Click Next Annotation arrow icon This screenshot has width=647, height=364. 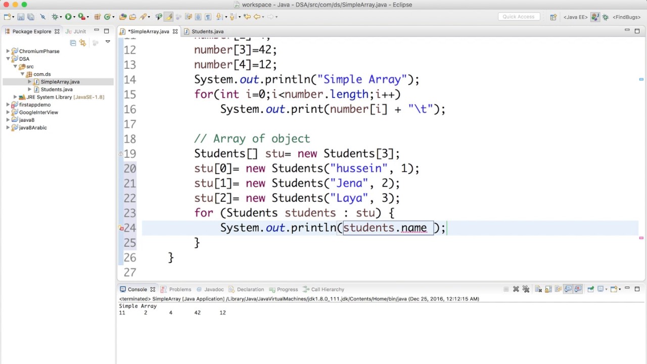218,17
